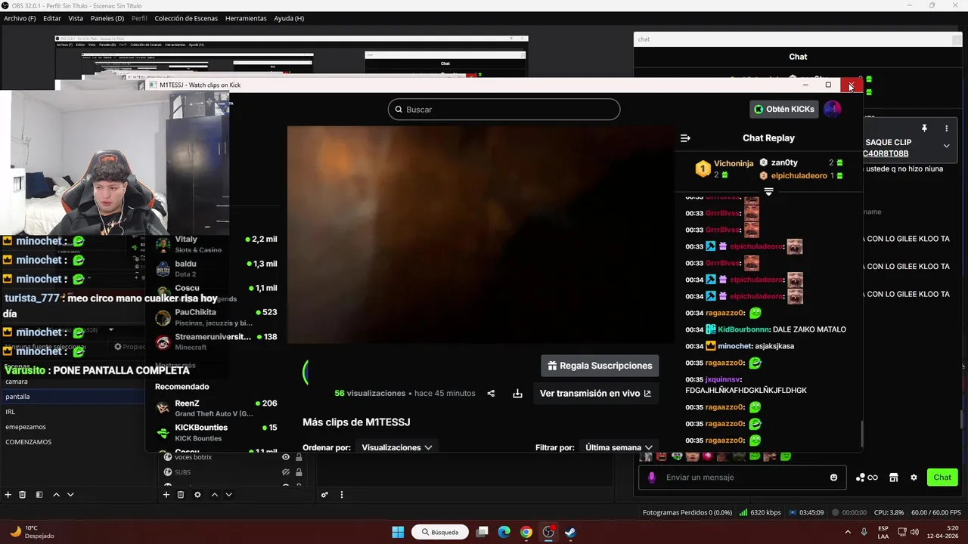Open chat settings gear icon
The width and height of the screenshot is (968, 544).
[x=914, y=478]
